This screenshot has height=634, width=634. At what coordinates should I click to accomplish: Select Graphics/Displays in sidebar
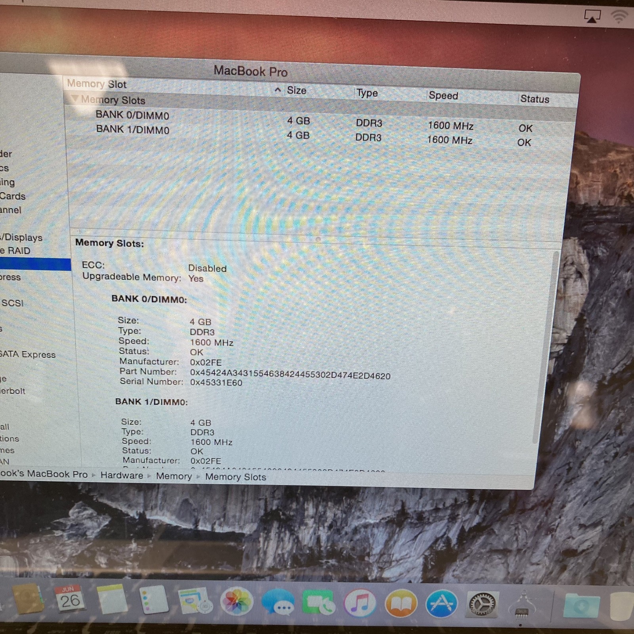click(21, 237)
